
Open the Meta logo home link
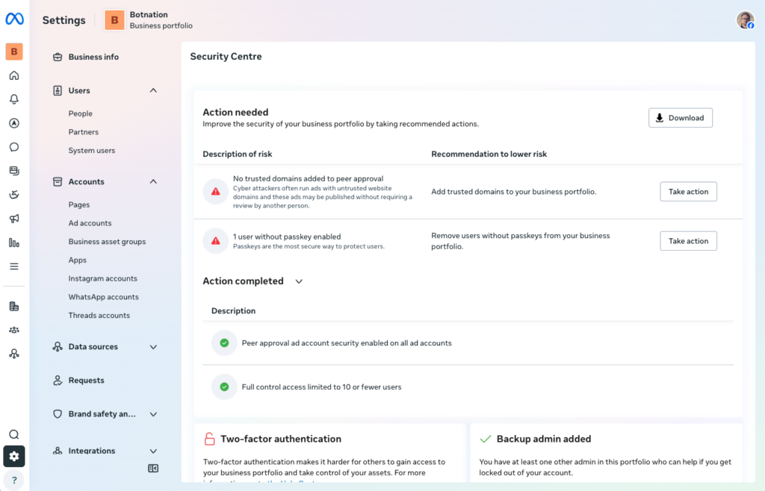point(14,19)
